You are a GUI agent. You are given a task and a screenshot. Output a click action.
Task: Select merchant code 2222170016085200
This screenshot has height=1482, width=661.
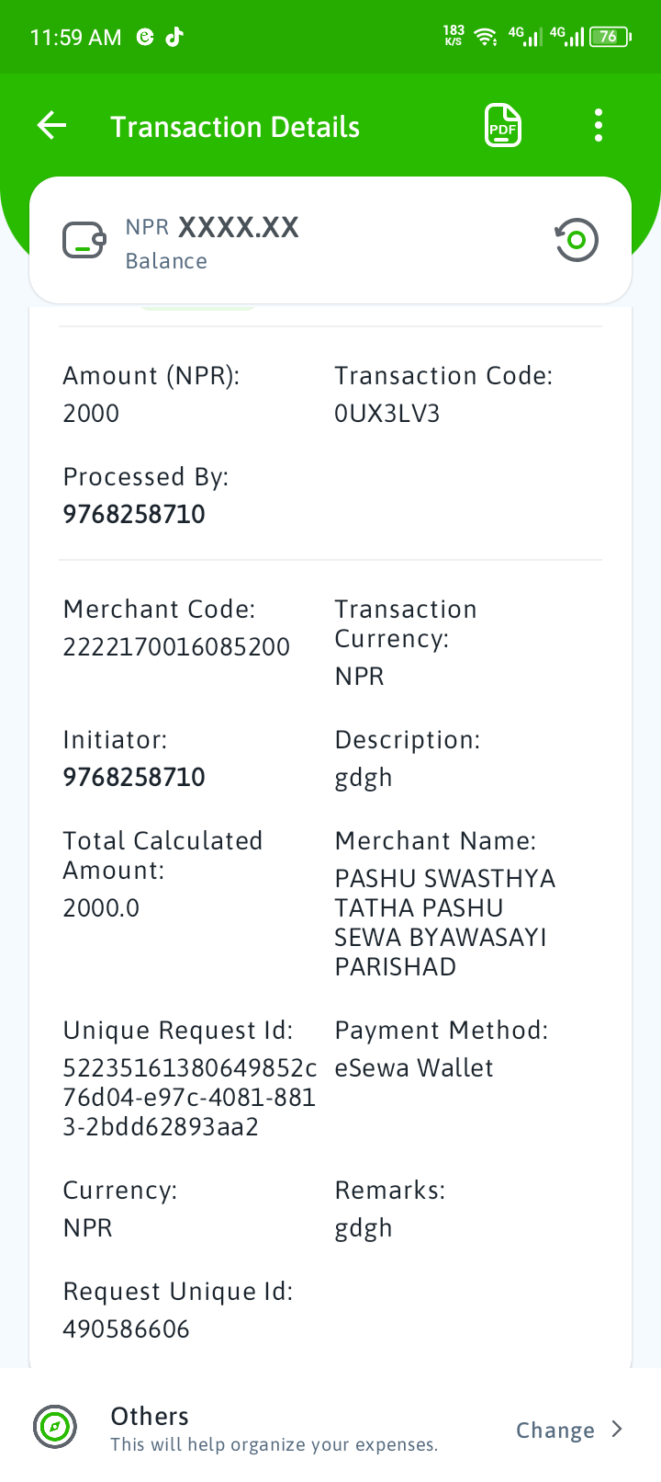tap(176, 647)
